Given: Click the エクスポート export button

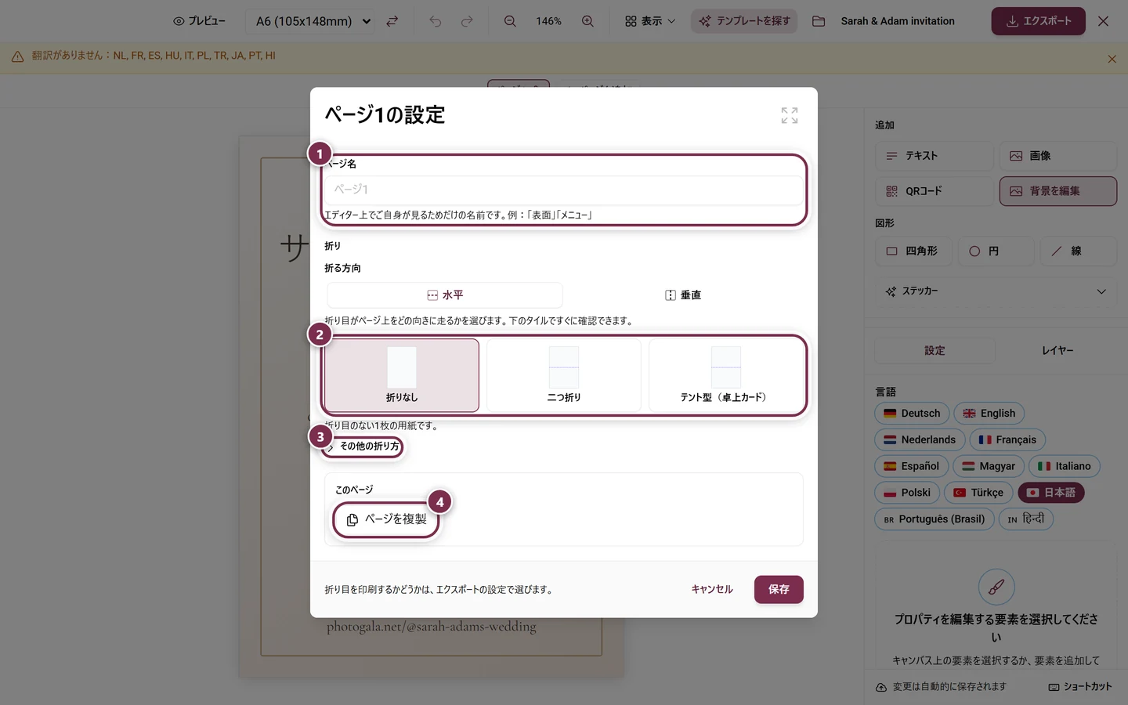Looking at the screenshot, I should click(1038, 21).
